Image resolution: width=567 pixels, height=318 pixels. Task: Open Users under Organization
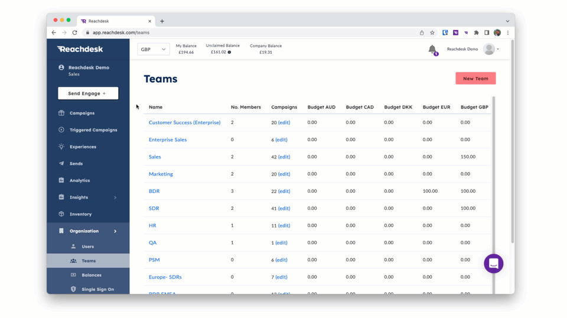[x=87, y=247]
